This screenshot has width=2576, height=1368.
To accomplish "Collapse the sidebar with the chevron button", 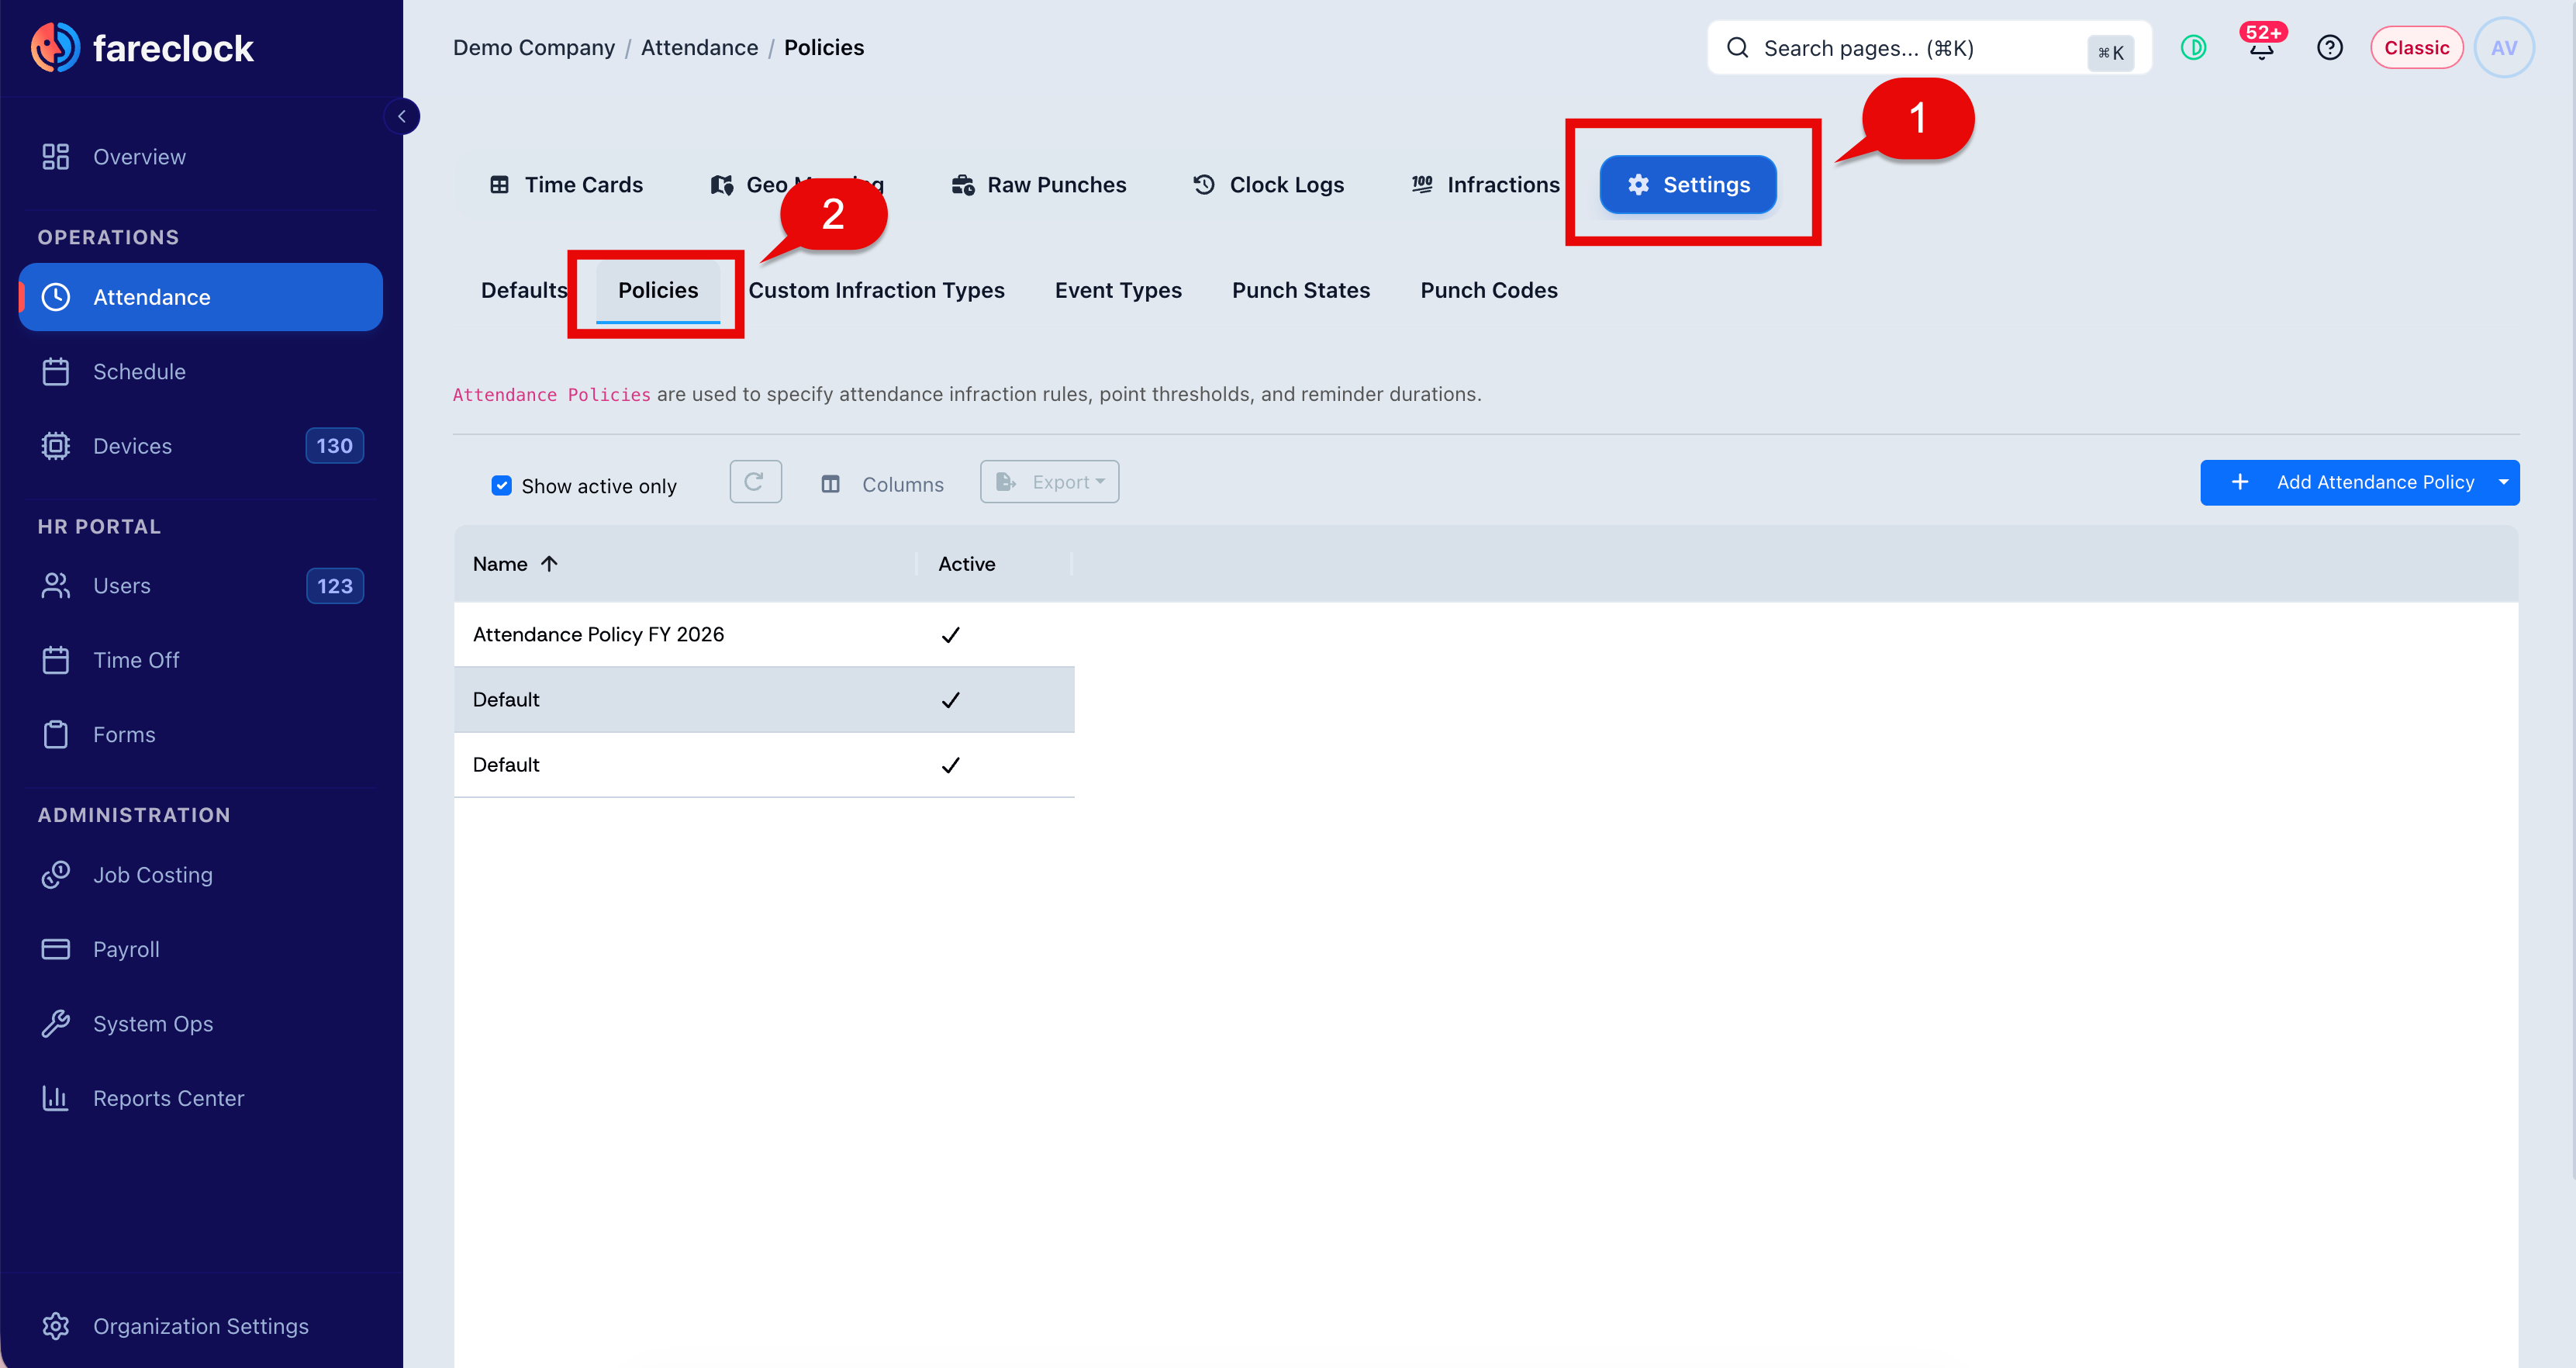I will 402,116.
